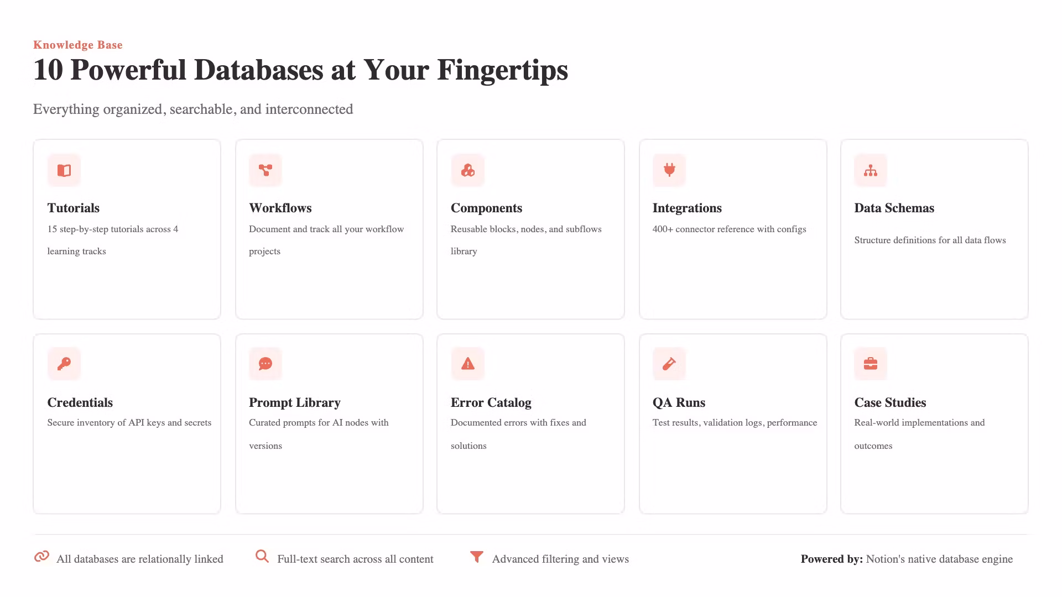
Task: Select the Components cubes icon
Action: (467, 170)
